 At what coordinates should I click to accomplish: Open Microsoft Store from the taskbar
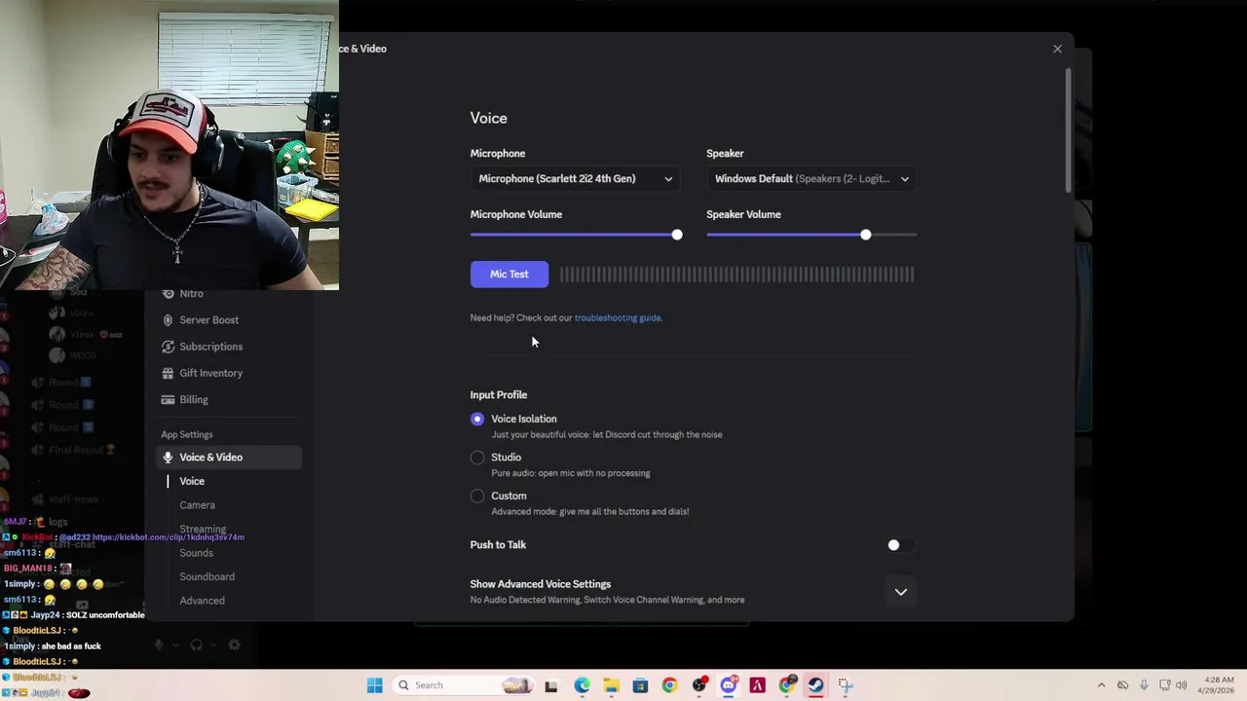coord(640,685)
